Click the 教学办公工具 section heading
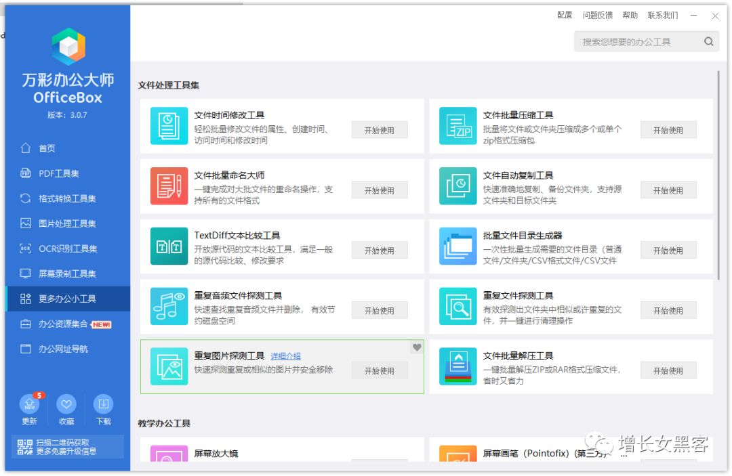 [x=164, y=423]
